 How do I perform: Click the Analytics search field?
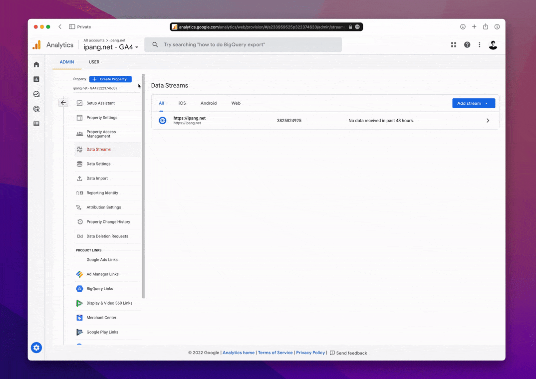pyautogui.click(x=243, y=45)
